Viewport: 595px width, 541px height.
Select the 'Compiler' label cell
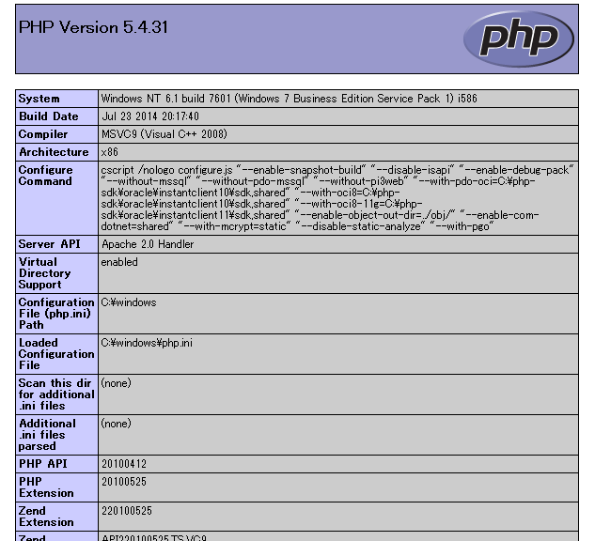57,134
